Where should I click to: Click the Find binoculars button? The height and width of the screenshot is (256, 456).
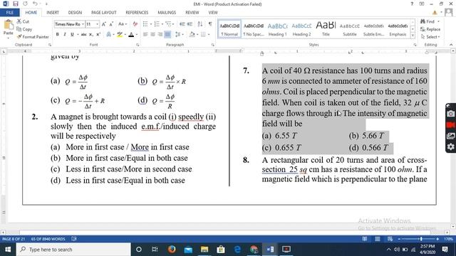[427, 21]
